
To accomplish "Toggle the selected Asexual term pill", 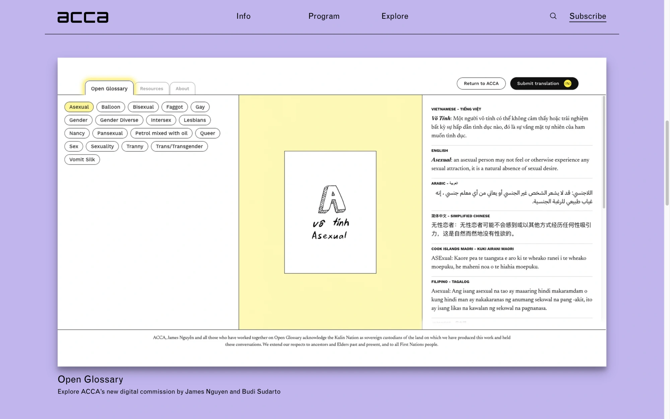I will 79,107.
